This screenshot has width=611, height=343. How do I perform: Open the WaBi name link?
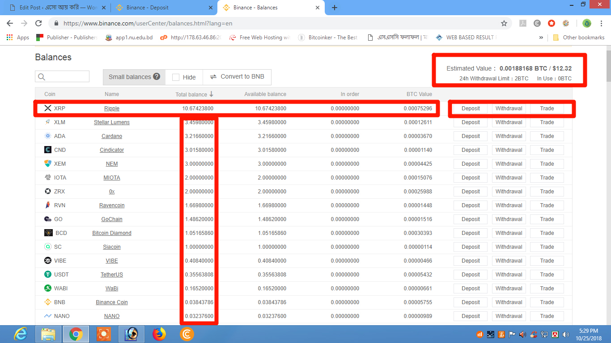(x=112, y=289)
